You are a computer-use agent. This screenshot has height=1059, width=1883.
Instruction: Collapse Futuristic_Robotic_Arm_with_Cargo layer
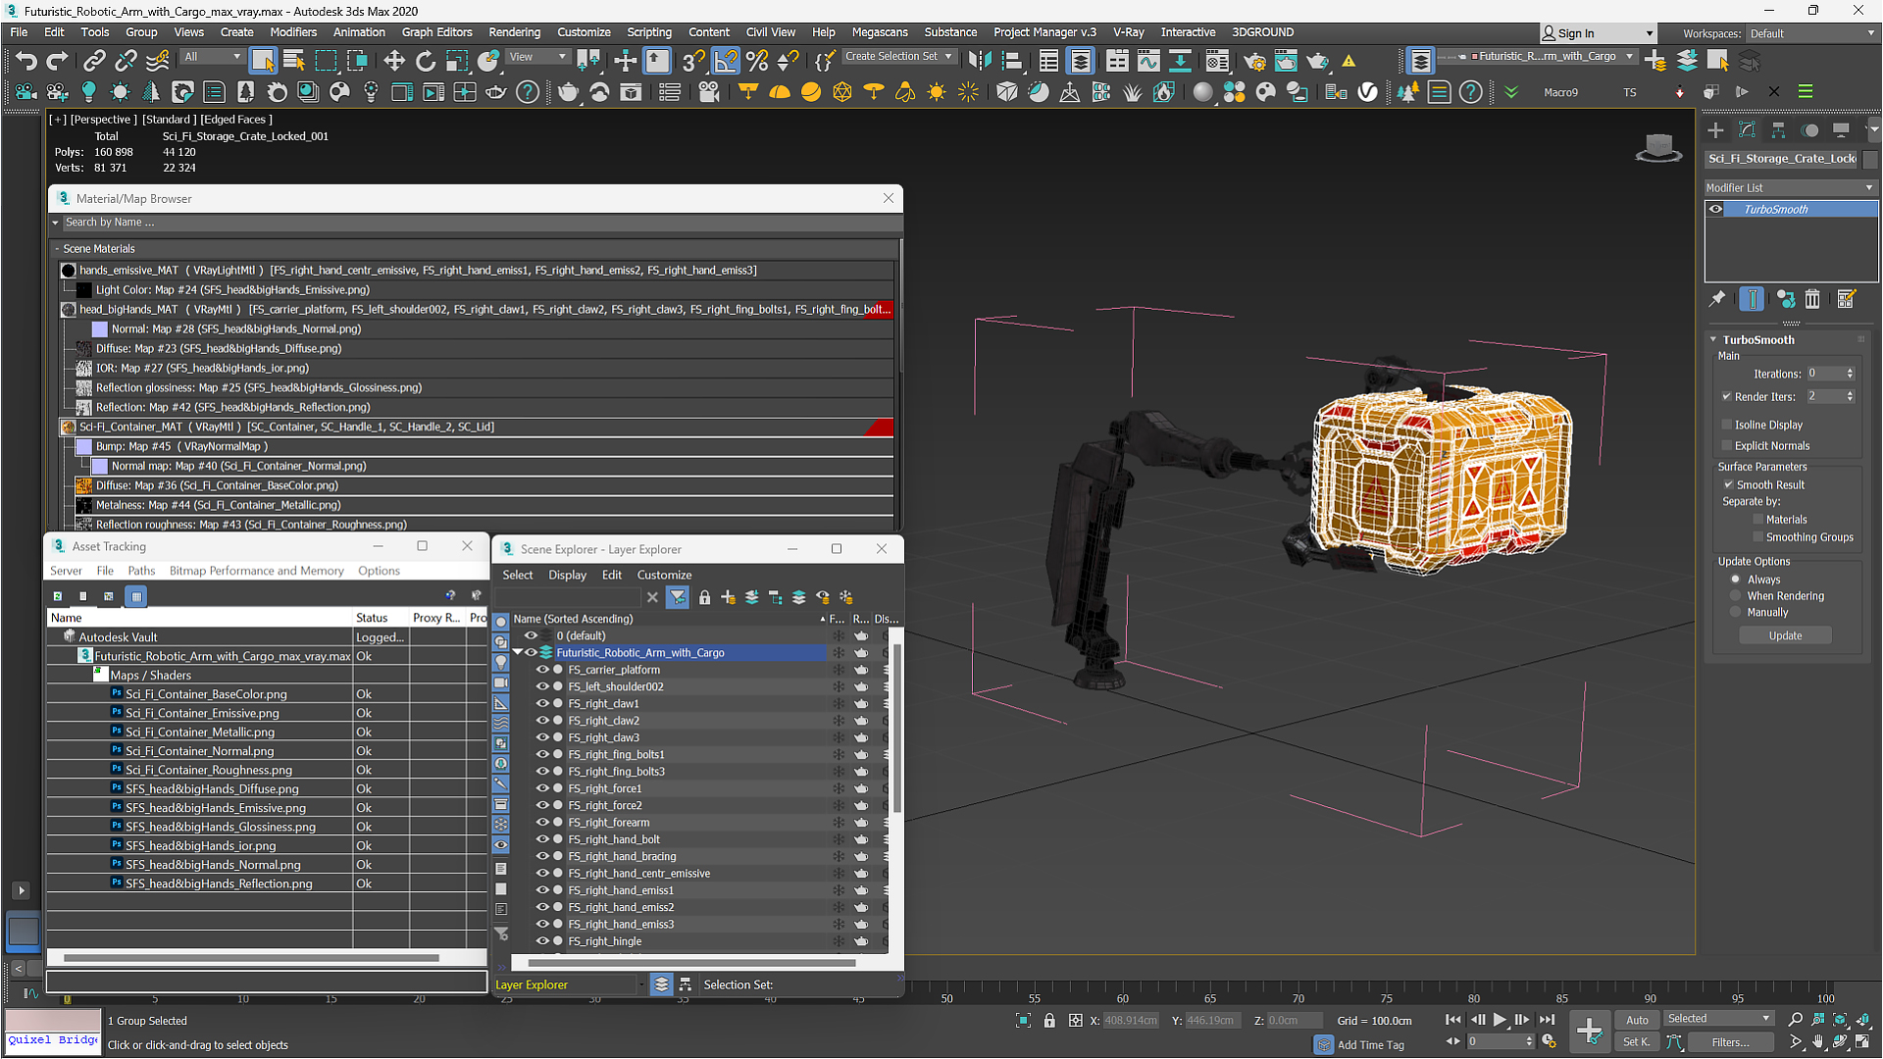[x=518, y=652]
